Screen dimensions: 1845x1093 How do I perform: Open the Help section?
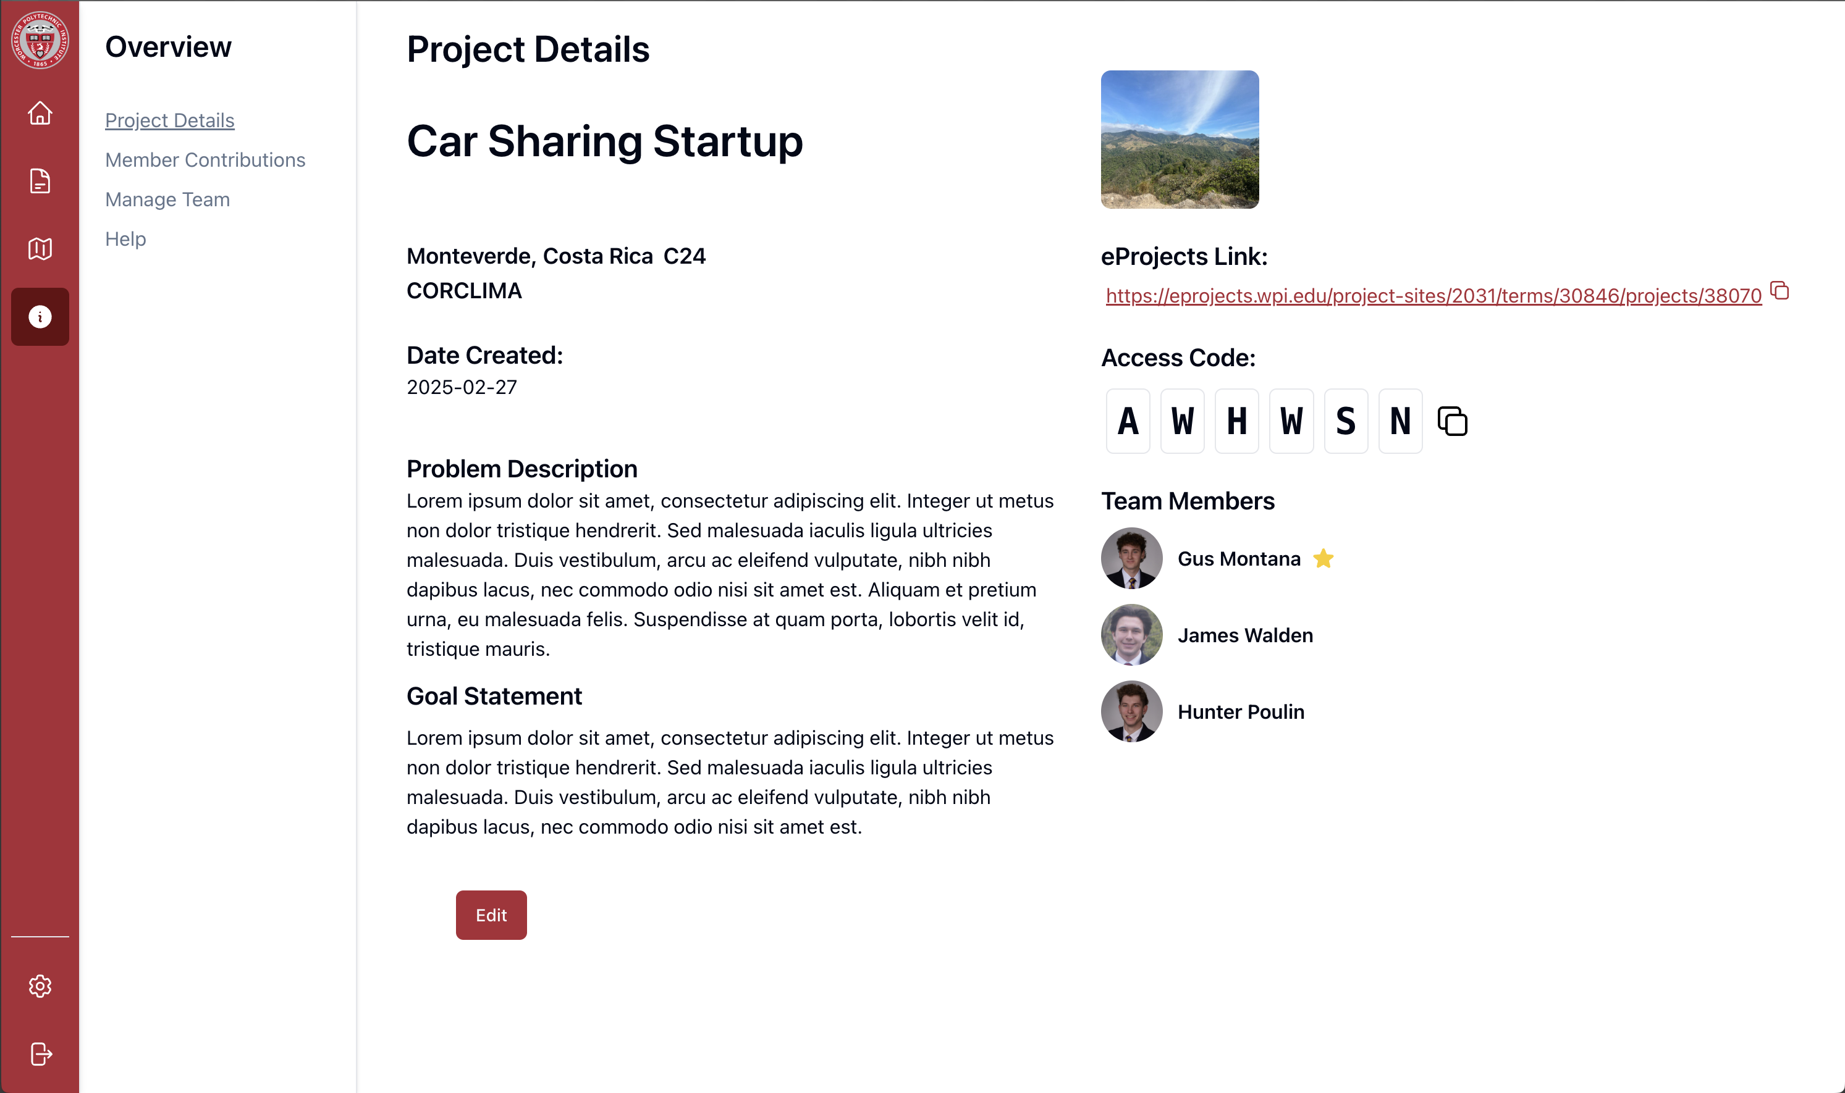coord(125,238)
